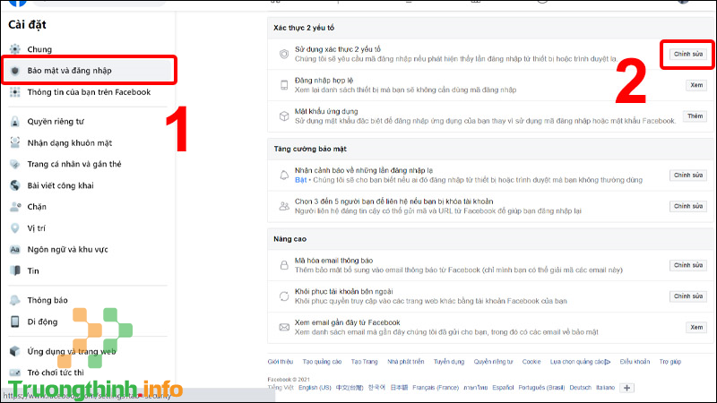Click the padlock icon for Mã hóa email thông báo
Viewport: 717px width, 403px height.
[x=284, y=265]
